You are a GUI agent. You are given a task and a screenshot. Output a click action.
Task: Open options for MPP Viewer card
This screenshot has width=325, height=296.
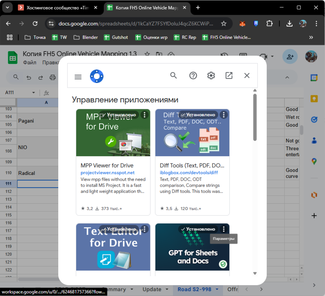click(x=145, y=115)
